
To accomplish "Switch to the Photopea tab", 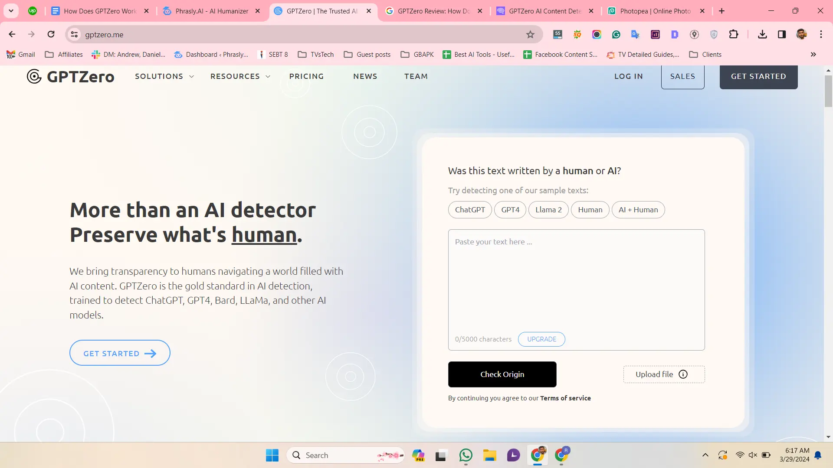I will 656,11.
